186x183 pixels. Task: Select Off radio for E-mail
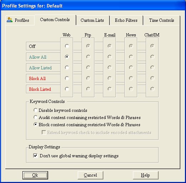tap(109, 46)
